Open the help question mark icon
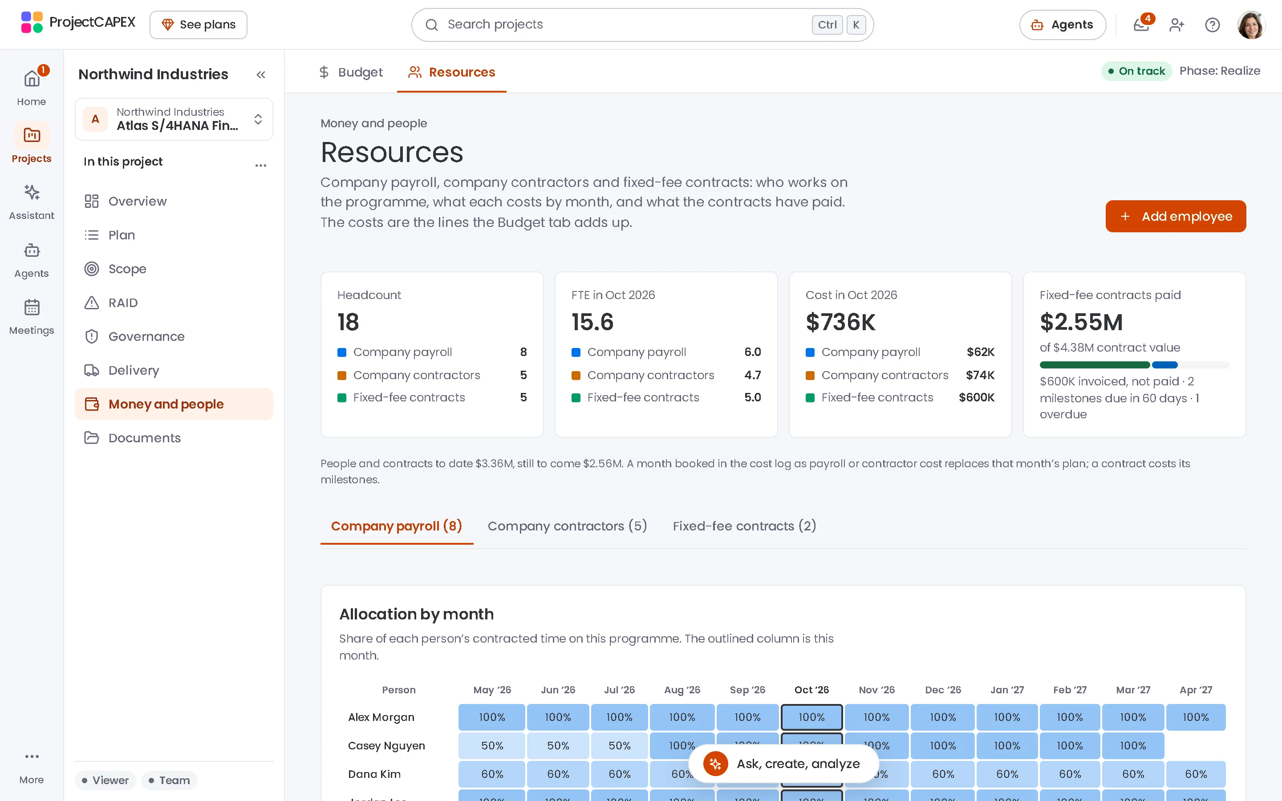Screen dimensions: 1282x801 point(1212,24)
